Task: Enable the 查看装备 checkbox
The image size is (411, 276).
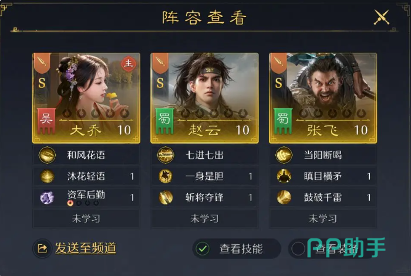Action: [x=298, y=248]
